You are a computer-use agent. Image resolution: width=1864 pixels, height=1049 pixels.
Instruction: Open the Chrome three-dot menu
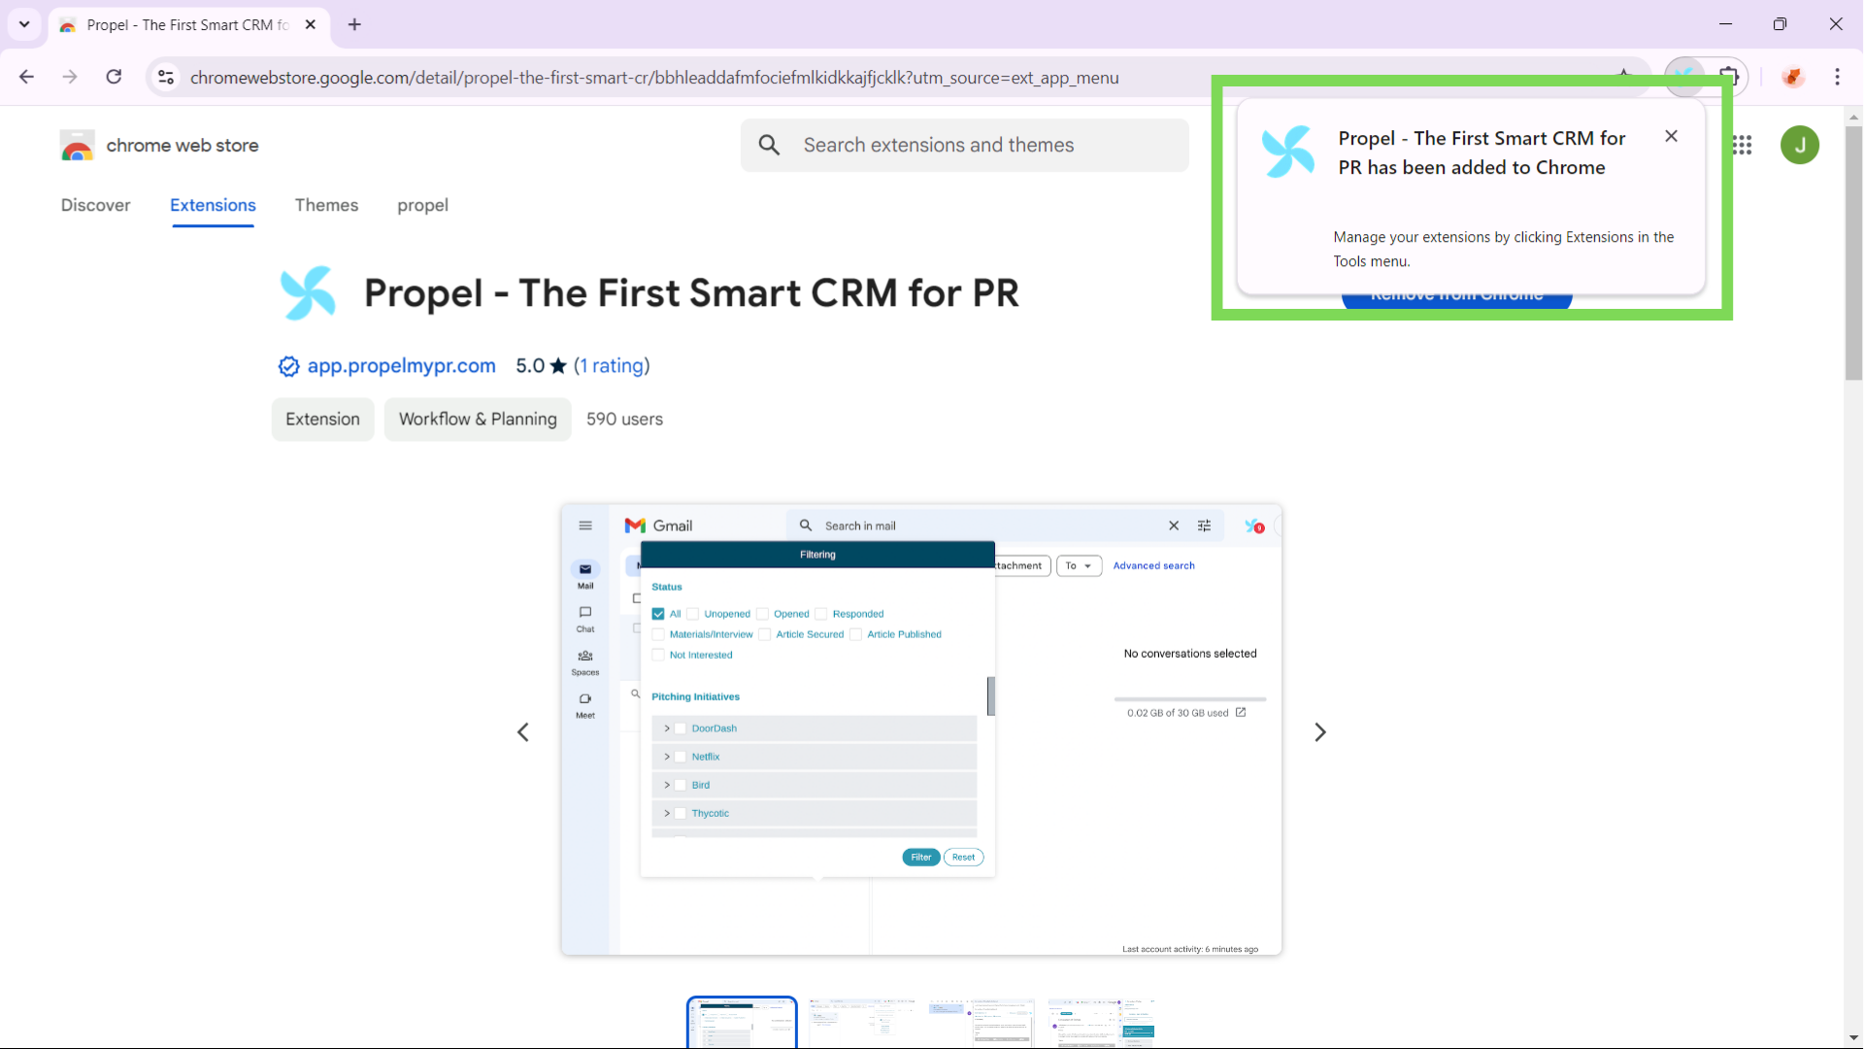1837,77
